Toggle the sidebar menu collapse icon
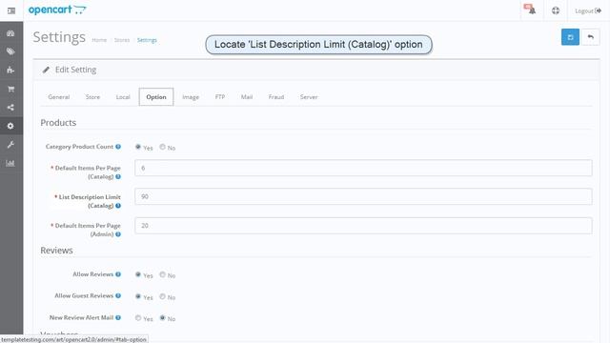Screen dimensions: 610x343 pyautogui.click(x=11, y=10)
